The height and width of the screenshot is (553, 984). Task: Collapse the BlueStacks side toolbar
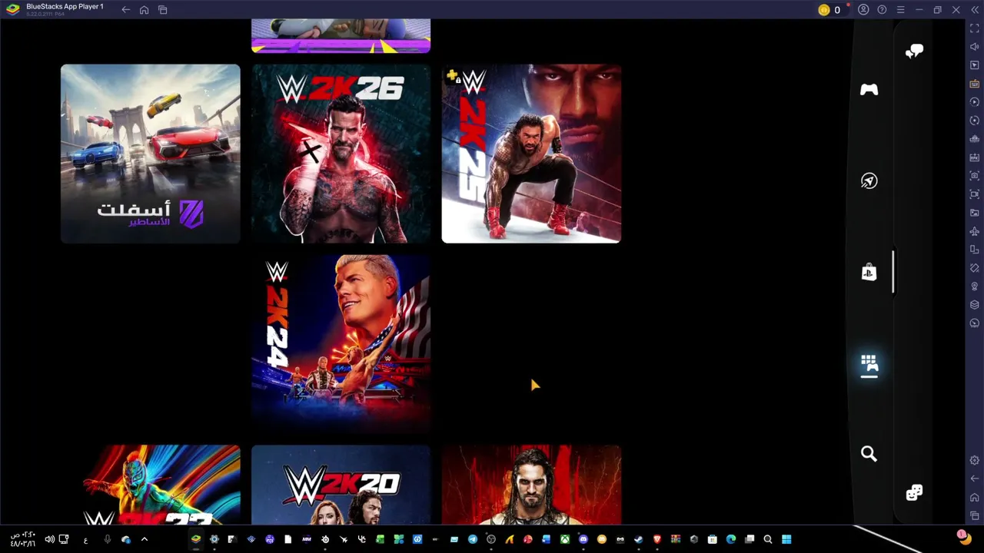point(975,10)
